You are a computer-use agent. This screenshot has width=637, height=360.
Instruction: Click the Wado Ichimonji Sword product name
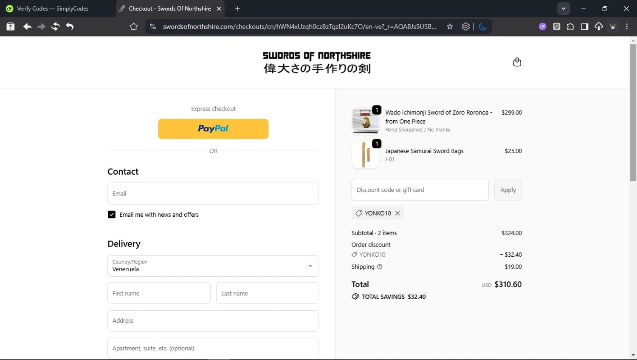pos(439,117)
